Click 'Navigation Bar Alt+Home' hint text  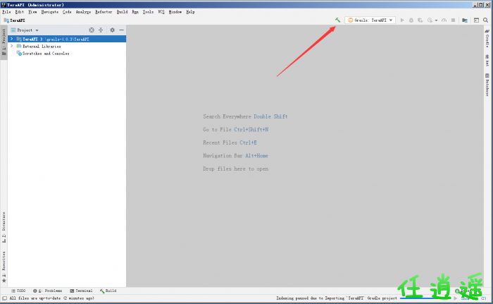[235, 156]
